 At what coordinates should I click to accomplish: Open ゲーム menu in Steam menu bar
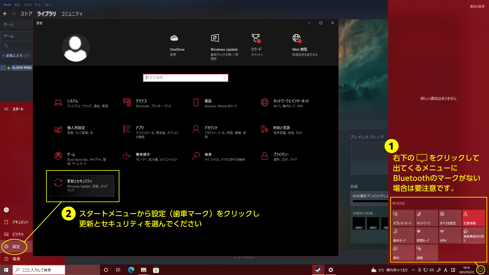(x=38, y=5)
